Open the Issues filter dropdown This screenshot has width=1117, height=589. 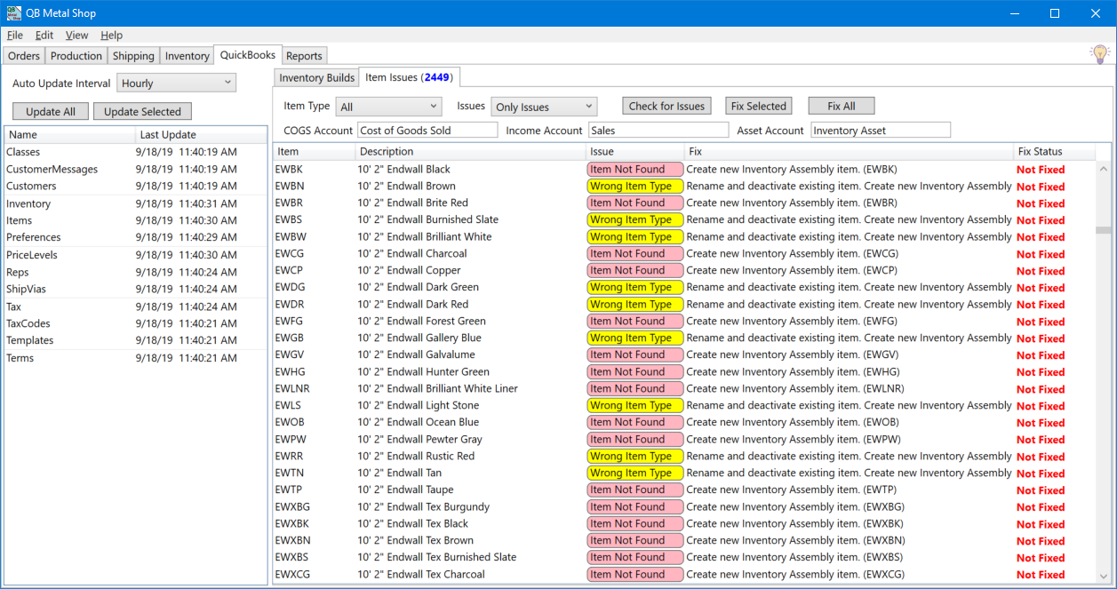544,107
